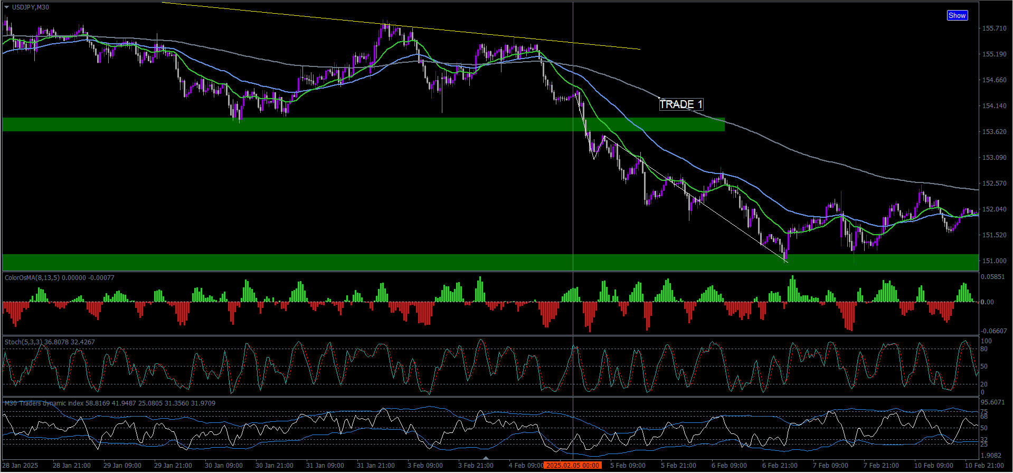Click the ColorOsMA(8,13,5) indicator label
This screenshot has width=1013, height=473.
[x=33, y=277]
